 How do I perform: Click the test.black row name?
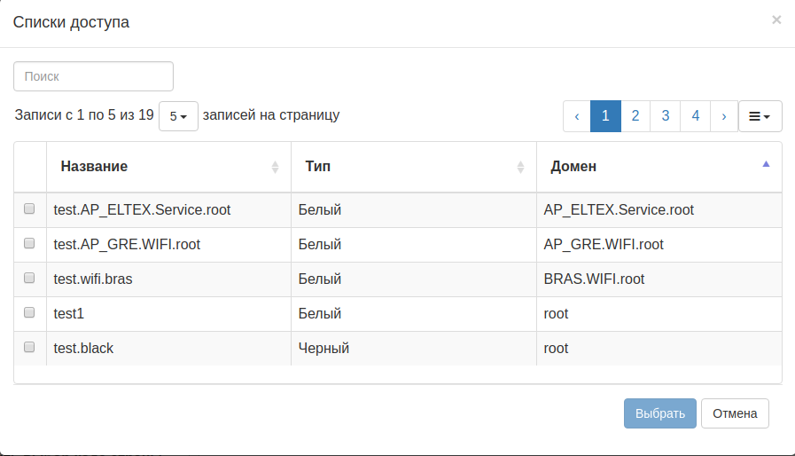[84, 349]
